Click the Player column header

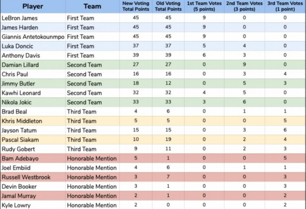point(32,7)
